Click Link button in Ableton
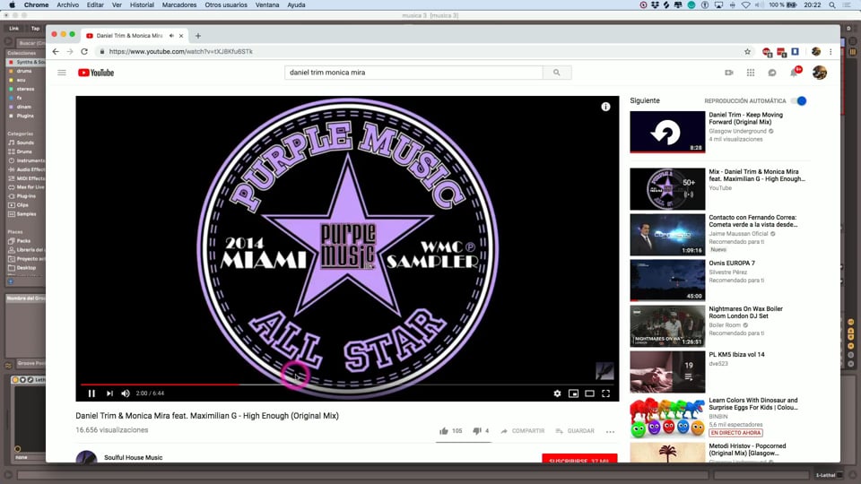This screenshot has width=861, height=484. [x=14, y=29]
